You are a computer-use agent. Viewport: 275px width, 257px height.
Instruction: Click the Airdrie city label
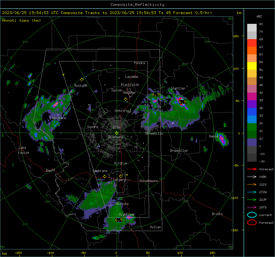pyautogui.click(x=120, y=163)
